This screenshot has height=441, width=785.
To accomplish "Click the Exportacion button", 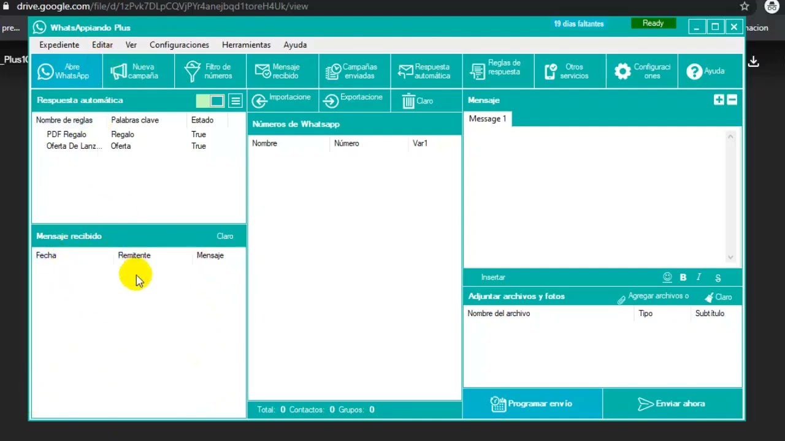I will pyautogui.click(x=354, y=100).
